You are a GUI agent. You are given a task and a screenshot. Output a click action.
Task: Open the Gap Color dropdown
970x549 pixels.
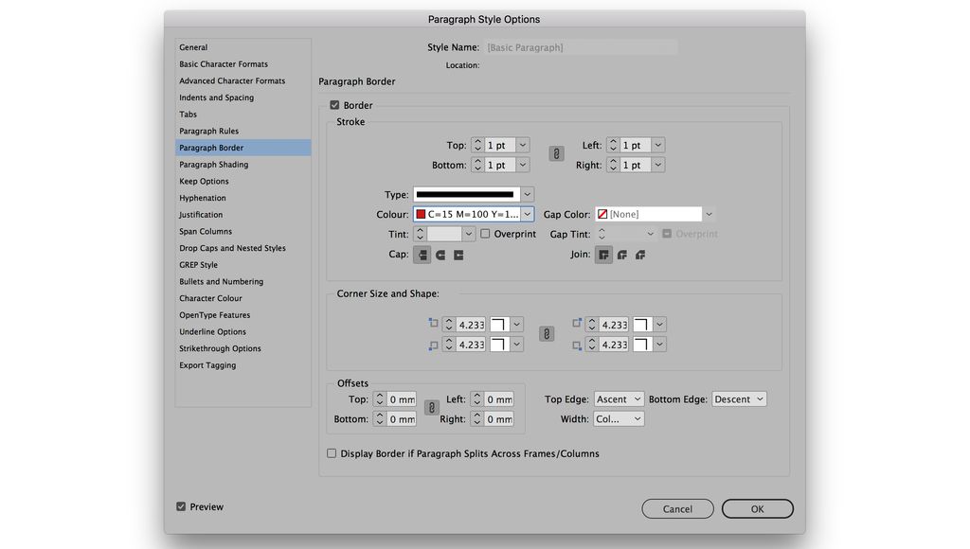click(708, 213)
